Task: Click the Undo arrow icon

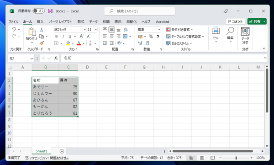Action: 14,29
